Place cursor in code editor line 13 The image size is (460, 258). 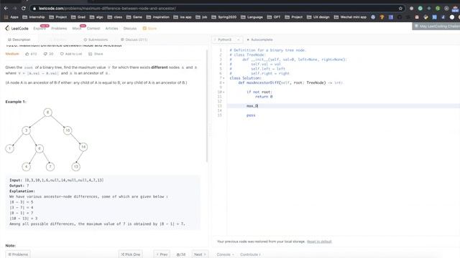point(344,106)
